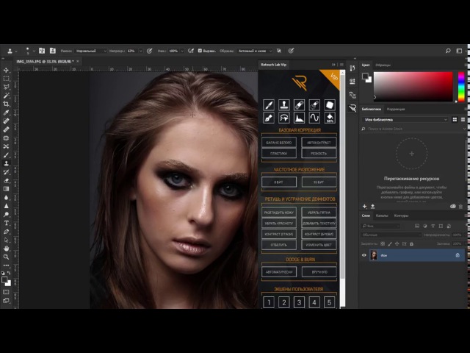The height and width of the screenshot is (353, 470).
Task: Select the Crop tool
Action: click(x=6, y=104)
